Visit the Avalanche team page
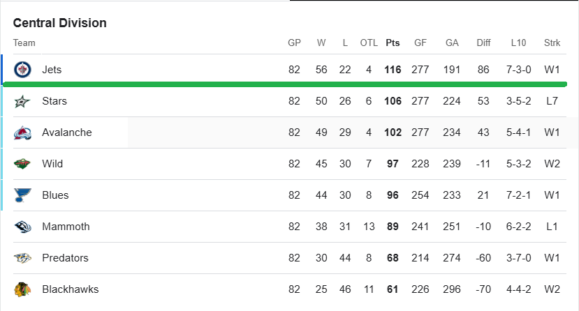Viewport: 579px width, 311px height. click(67, 132)
